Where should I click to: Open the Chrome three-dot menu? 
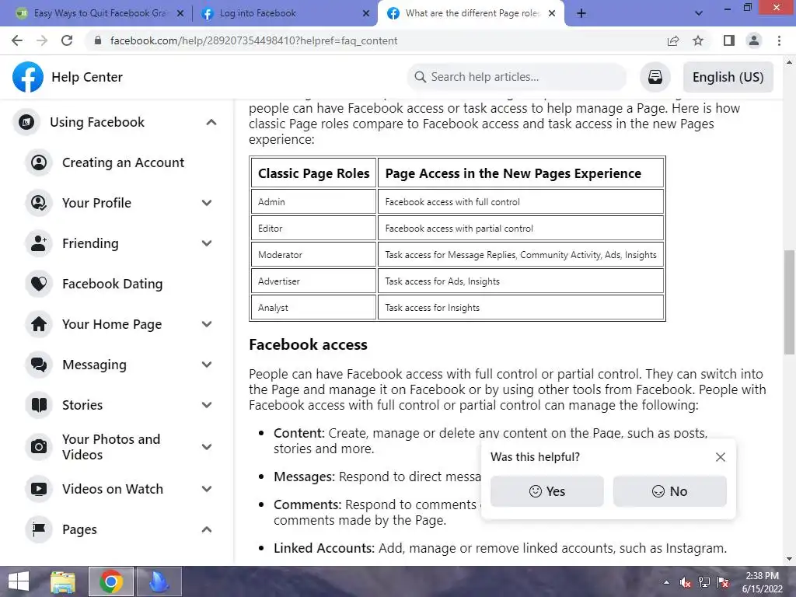tap(779, 40)
